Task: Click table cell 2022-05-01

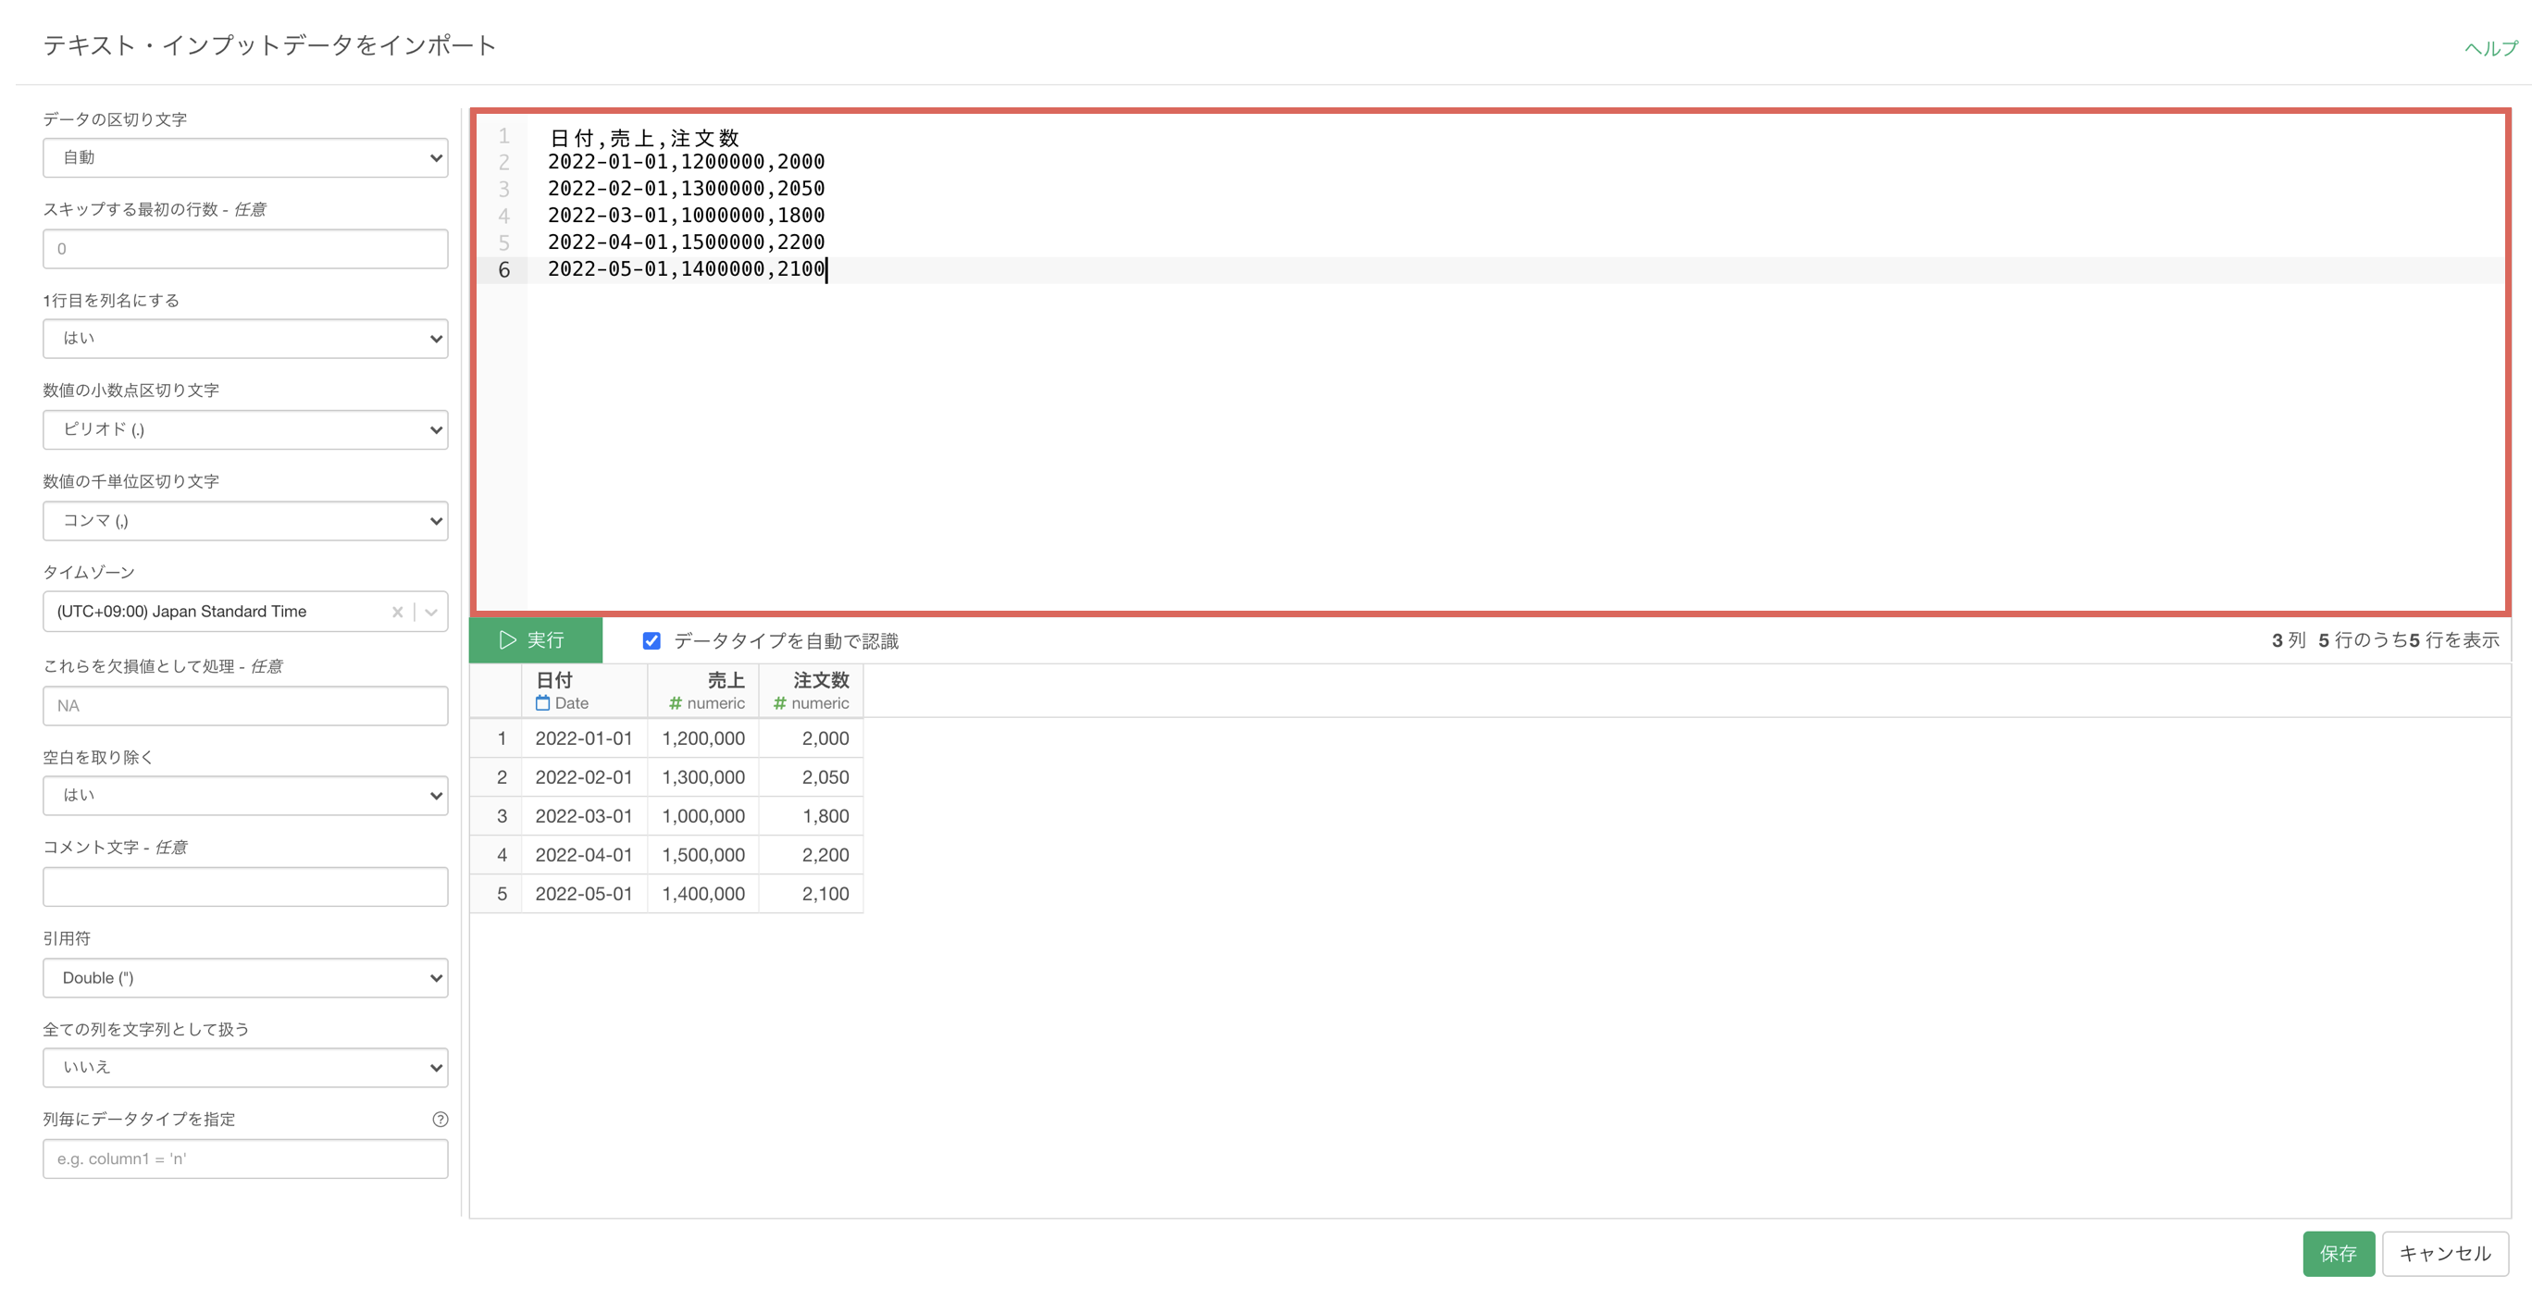Action: tap(584, 893)
